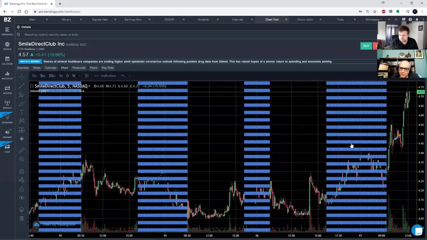The width and height of the screenshot is (427, 240).
Task: Open the Newsfeed sidebar icon
Action: [7, 31]
